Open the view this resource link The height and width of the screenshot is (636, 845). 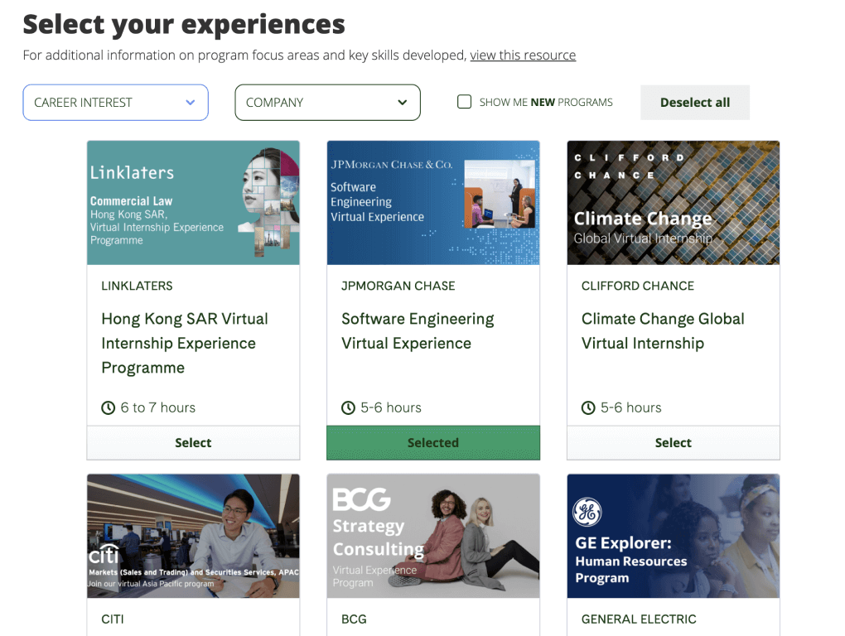(x=523, y=55)
